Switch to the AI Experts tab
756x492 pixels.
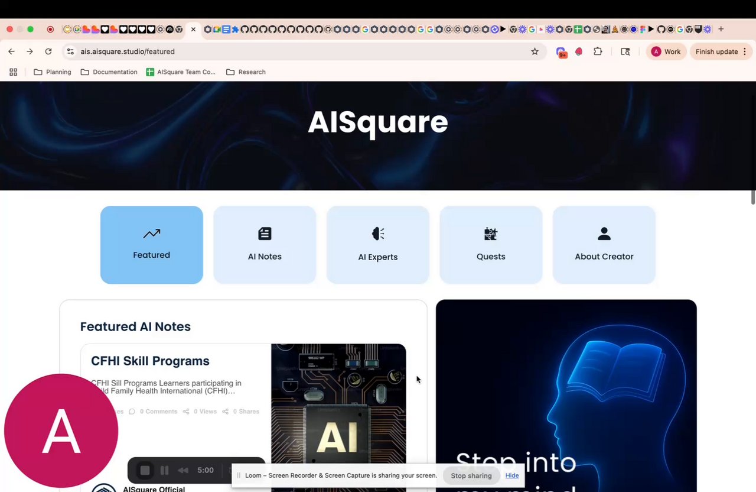point(378,245)
